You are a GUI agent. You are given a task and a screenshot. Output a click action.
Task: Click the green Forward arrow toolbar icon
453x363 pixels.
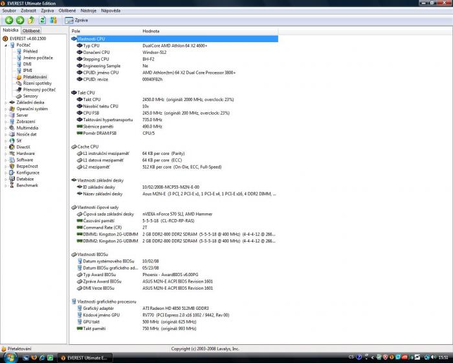click(20, 21)
